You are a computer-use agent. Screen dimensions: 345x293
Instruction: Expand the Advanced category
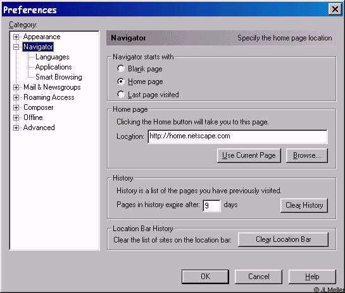(x=16, y=128)
